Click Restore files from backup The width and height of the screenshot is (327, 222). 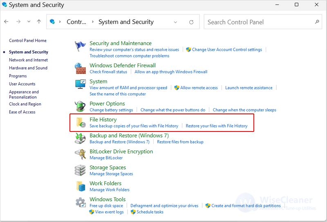180,142
